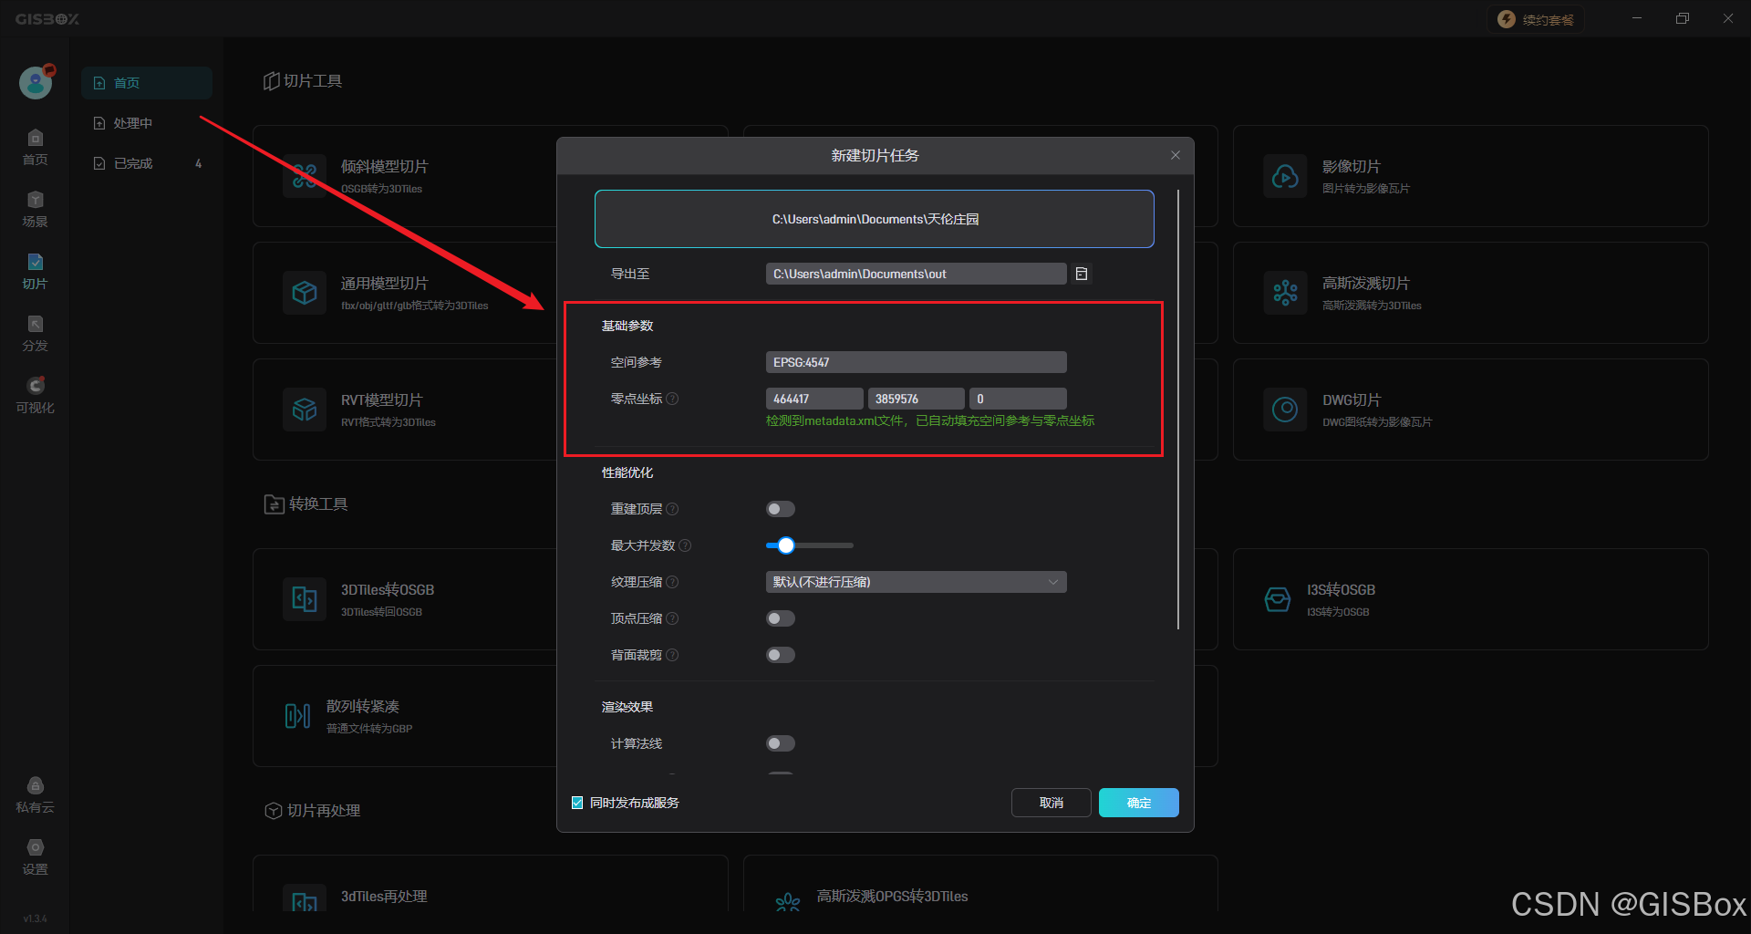Click the input path box 天伦庄园
1751x934 pixels.
pyautogui.click(x=875, y=219)
